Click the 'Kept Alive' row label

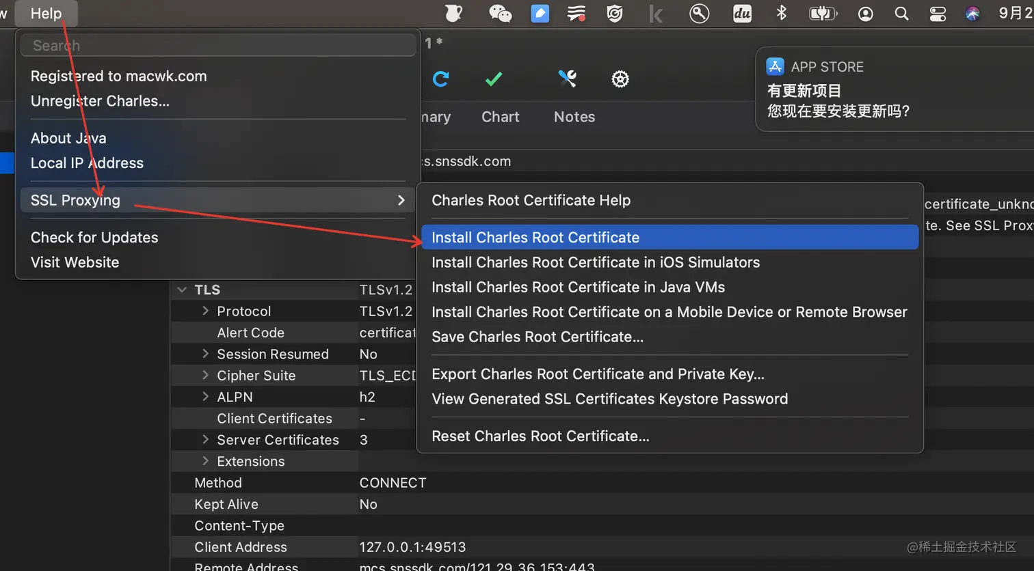[x=226, y=504]
